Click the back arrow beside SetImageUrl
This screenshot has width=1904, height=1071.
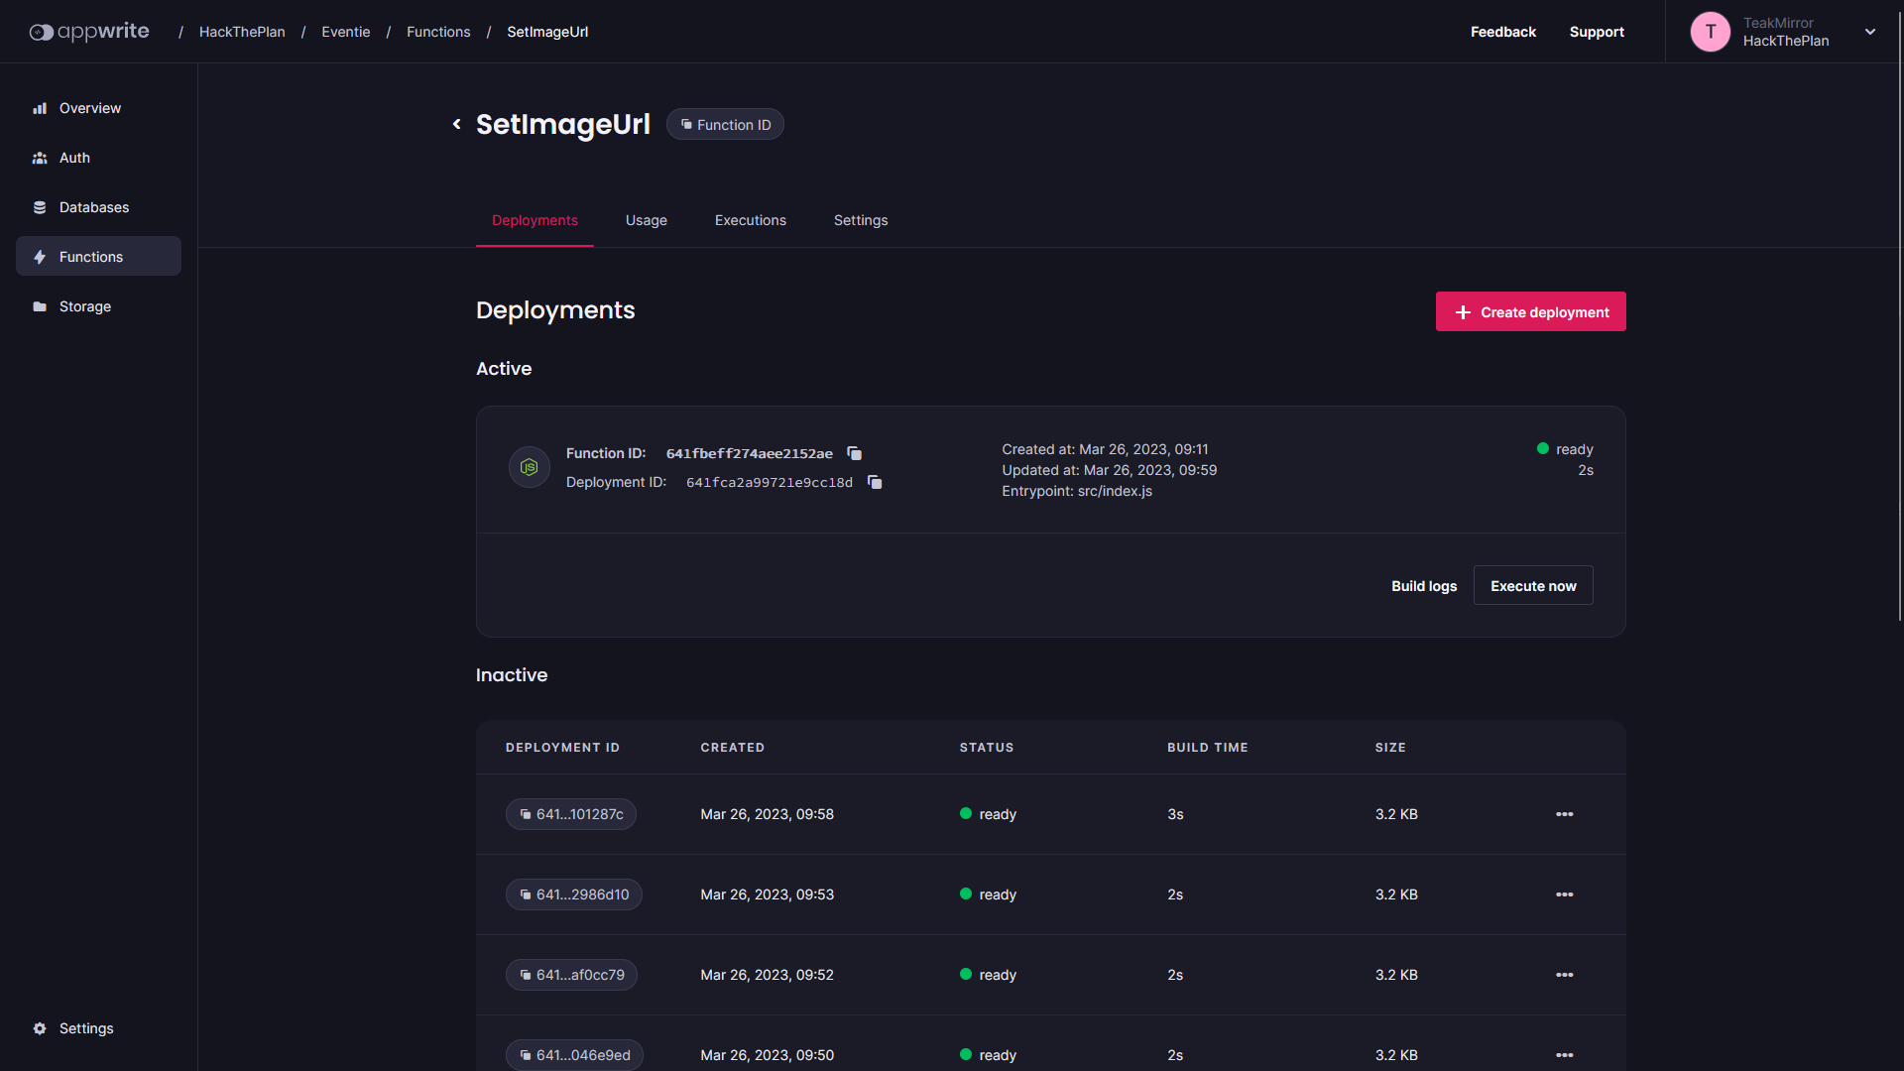click(x=456, y=124)
